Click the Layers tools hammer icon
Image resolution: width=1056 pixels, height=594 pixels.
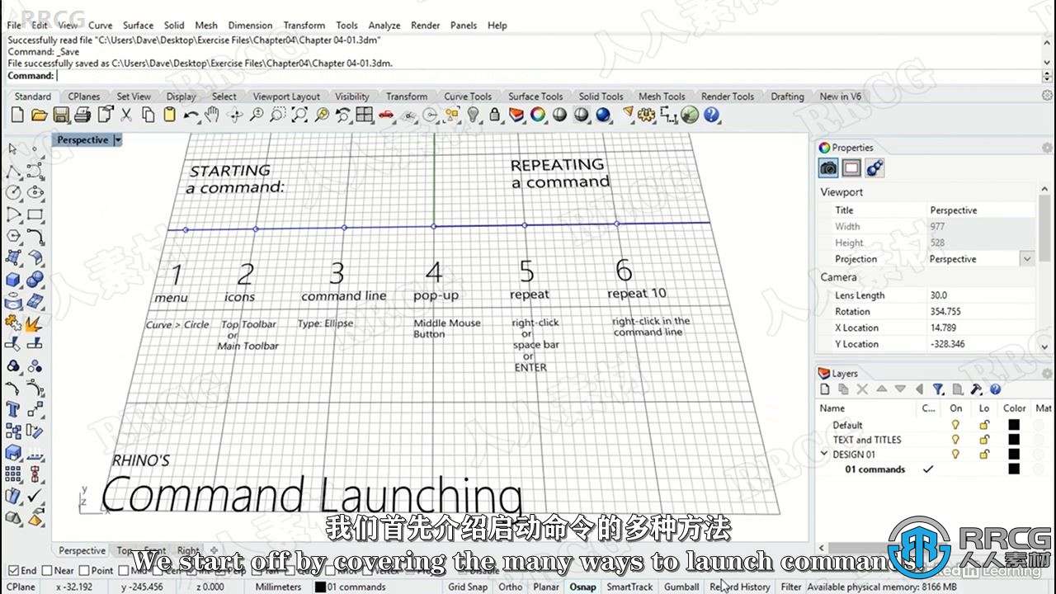click(x=977, y=389)
